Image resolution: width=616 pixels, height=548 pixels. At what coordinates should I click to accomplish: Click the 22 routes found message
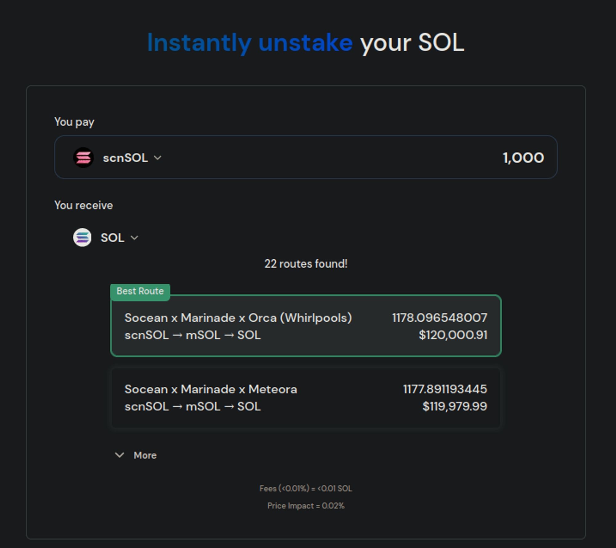[x=306, y=264]
